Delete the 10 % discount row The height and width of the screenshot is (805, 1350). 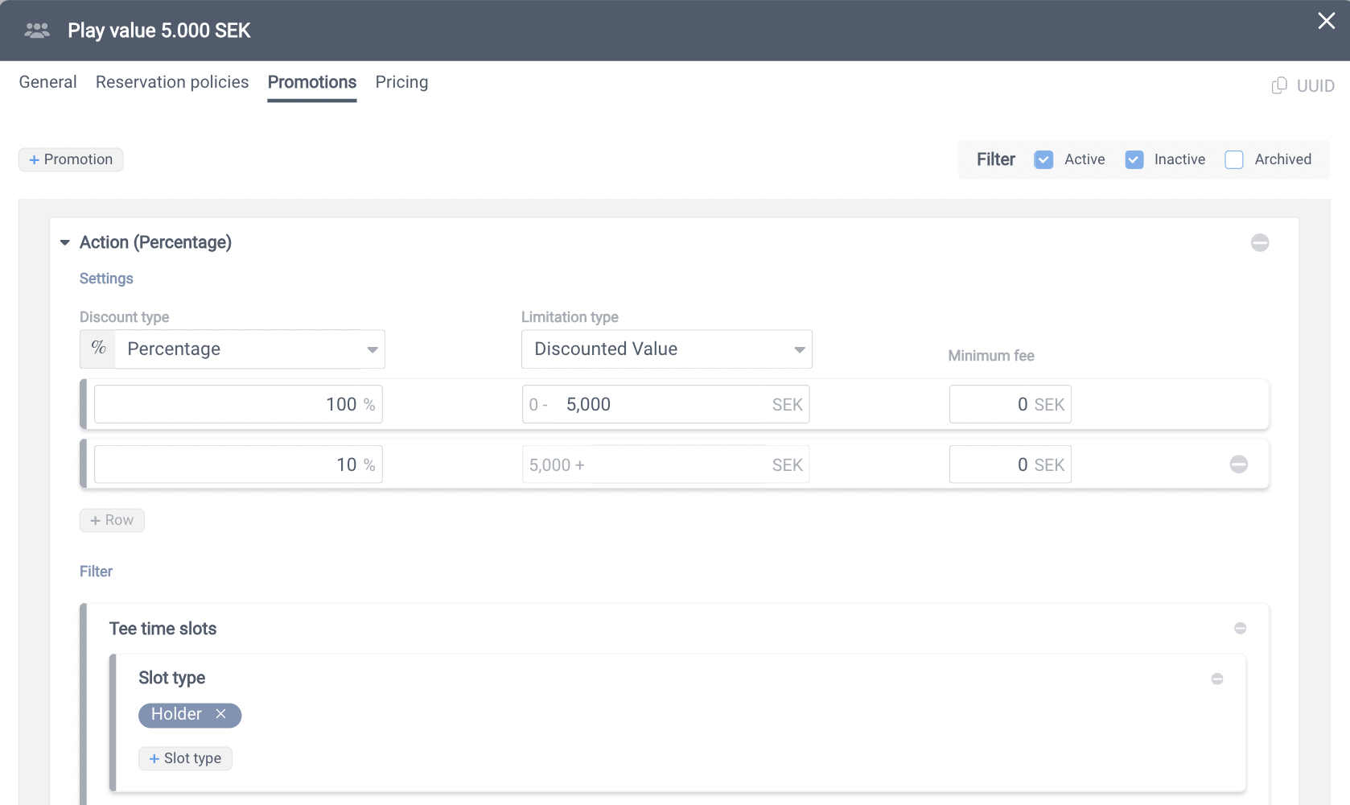click(x=1239, y=464)
